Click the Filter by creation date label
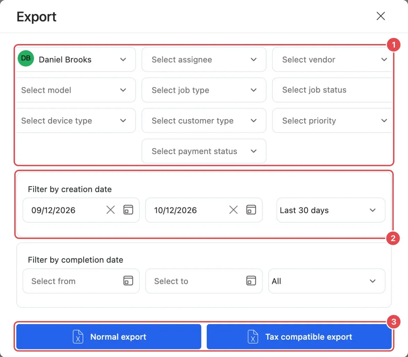Screen dimensions: 408x357 [70, 189]
